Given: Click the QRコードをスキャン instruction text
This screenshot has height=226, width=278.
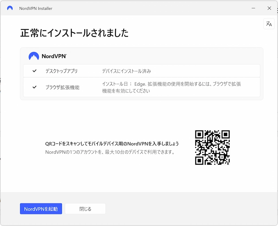Looking at the screenshot, I should 112,144.
